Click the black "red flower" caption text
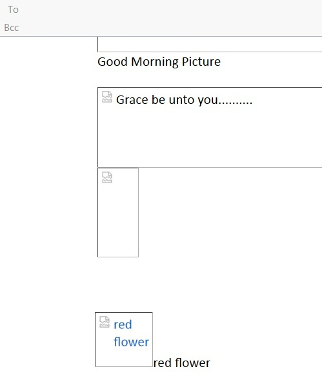The height and width of the screenshot is (387, 322). pos(181,362)
